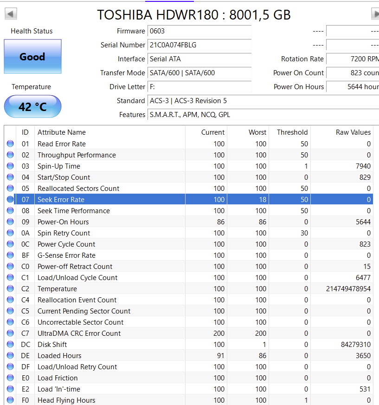The width and height of the screenshot is (379, 405).
Task: Select Power-On Hours raw value 5644
Action: click(363, 222)
